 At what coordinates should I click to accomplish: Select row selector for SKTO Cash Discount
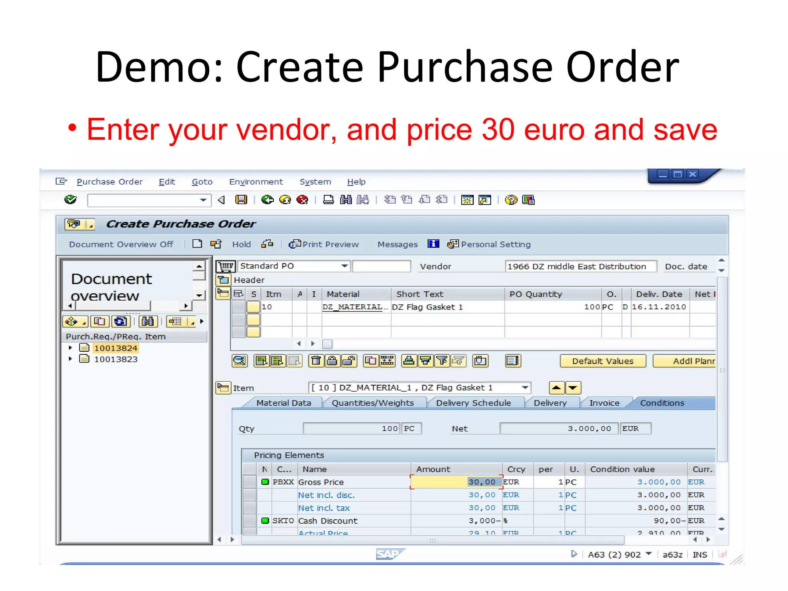click(250, 521)
